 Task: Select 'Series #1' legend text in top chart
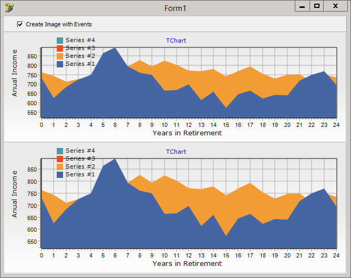[x=80, y=64]
